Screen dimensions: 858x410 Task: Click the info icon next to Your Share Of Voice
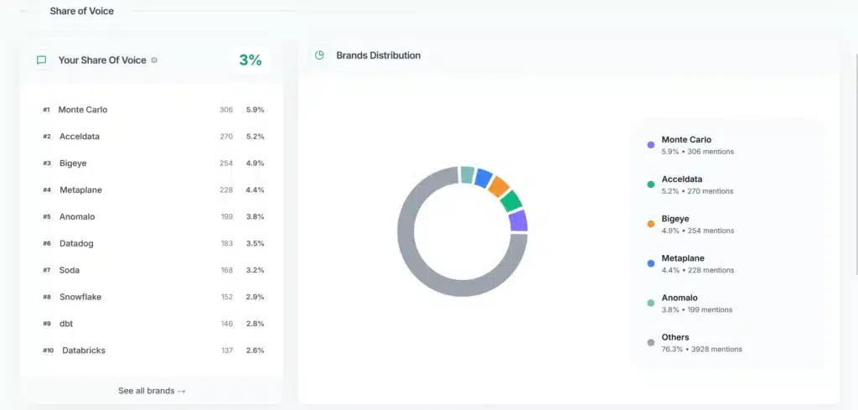tap(154, 60)
